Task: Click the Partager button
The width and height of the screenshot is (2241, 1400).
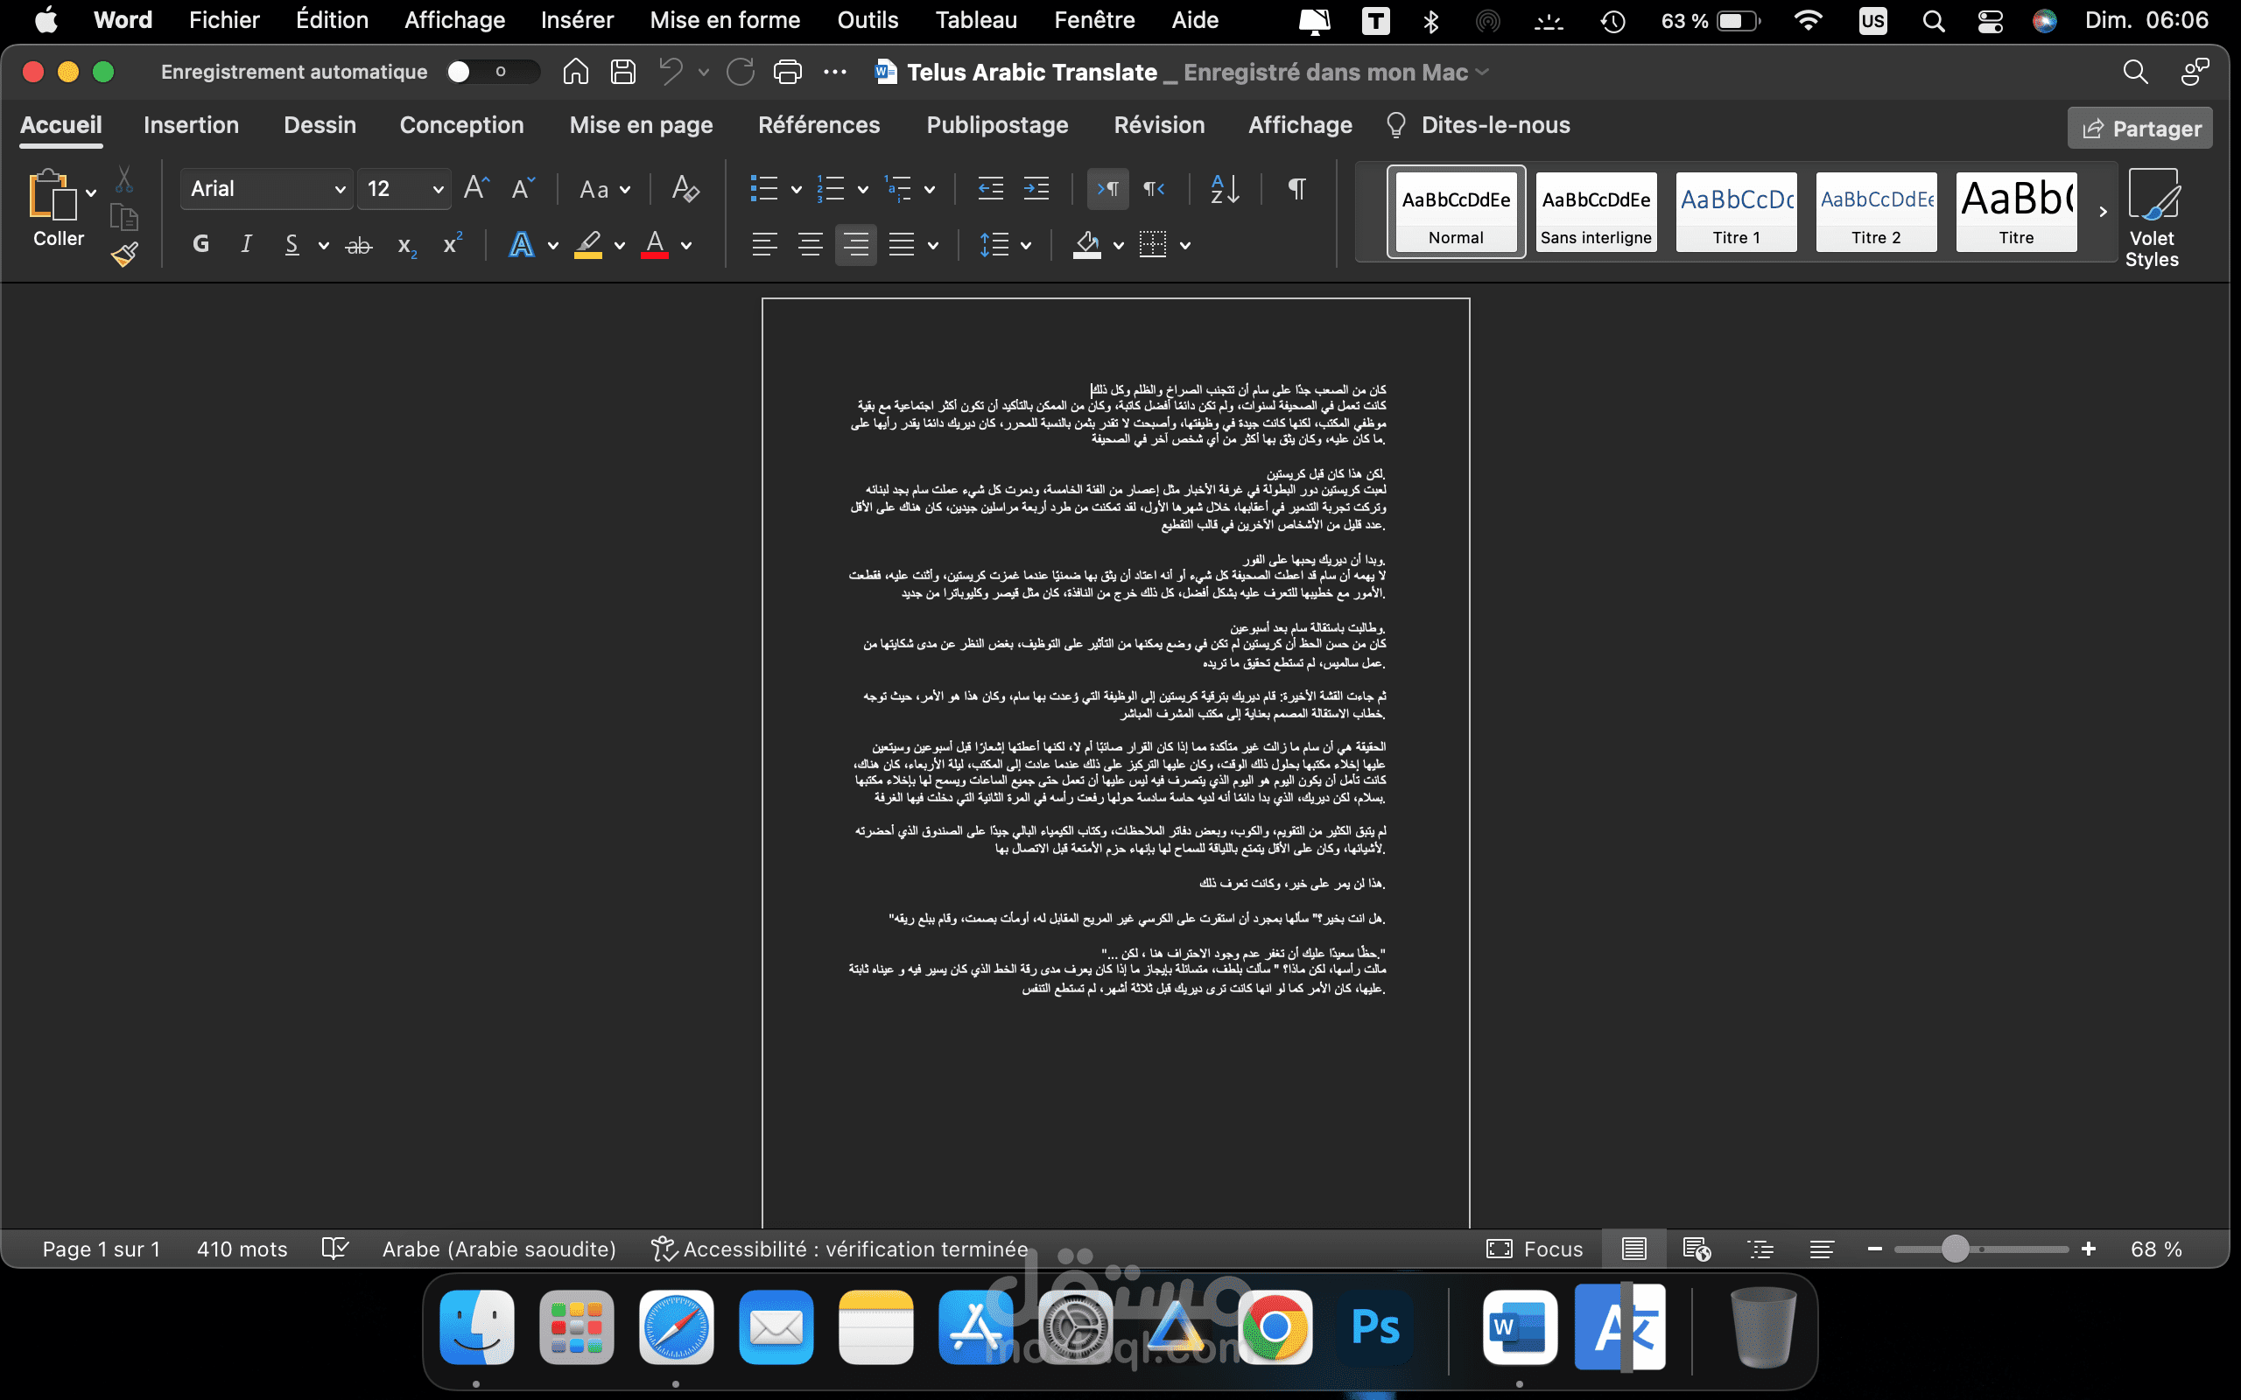Action: [2140, 129]
